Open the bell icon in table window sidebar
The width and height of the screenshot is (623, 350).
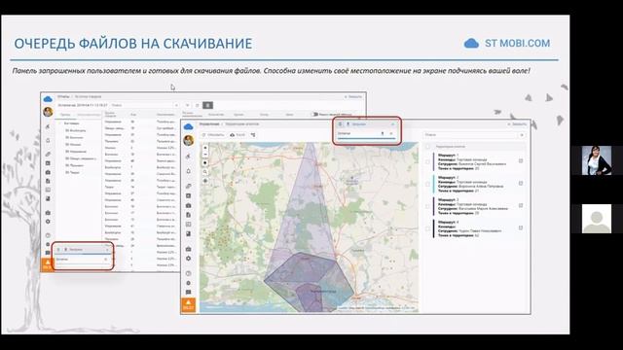point(48,140)
